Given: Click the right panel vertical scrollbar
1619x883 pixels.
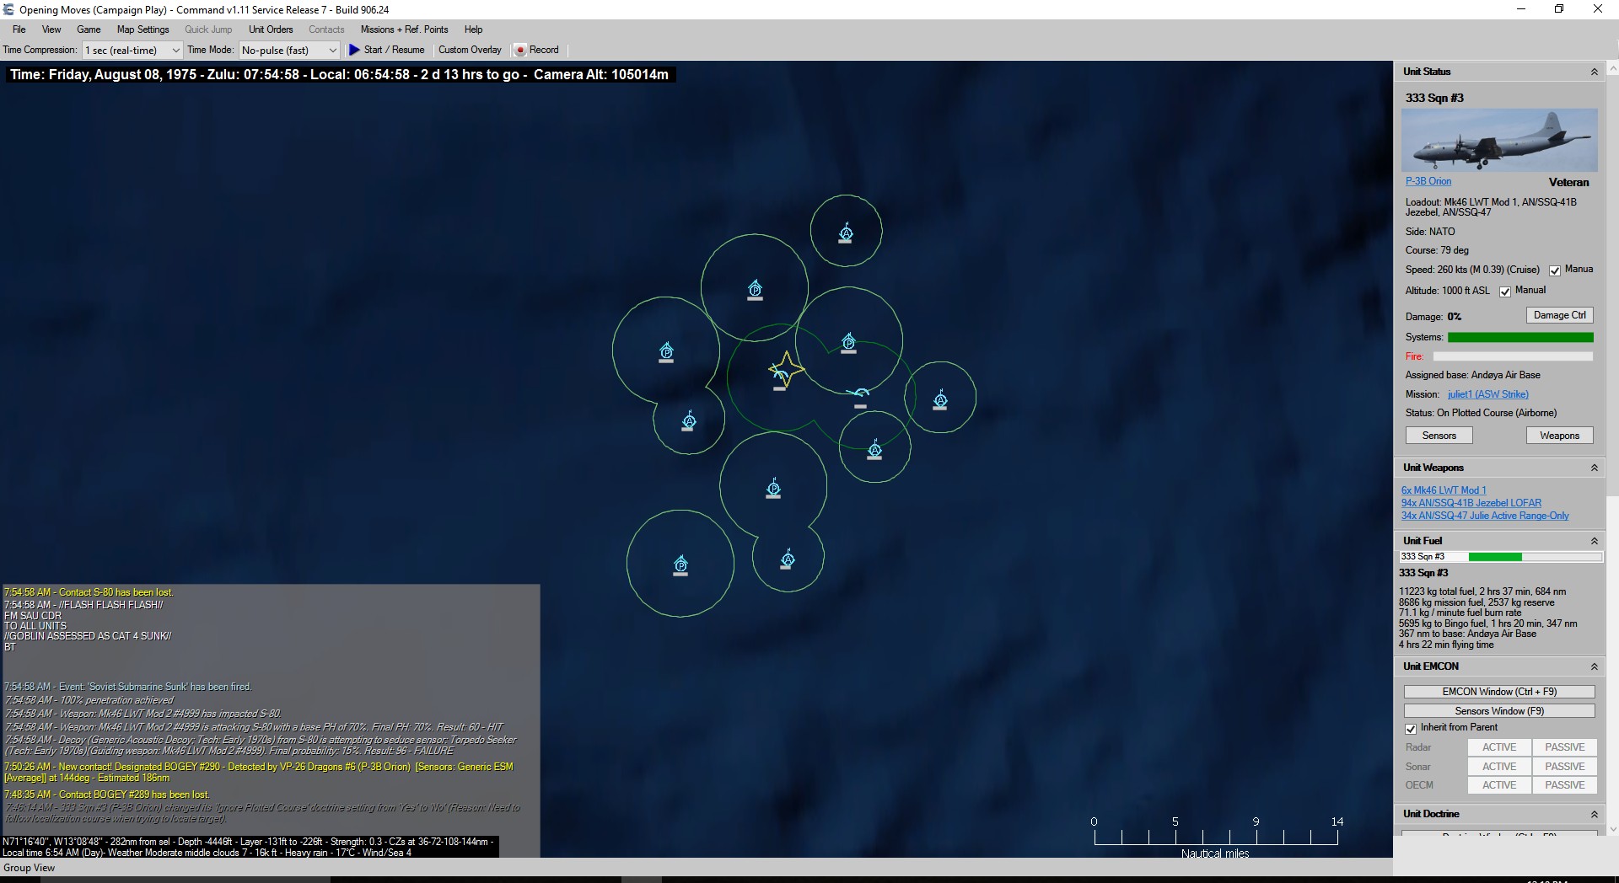Looking at the screenshot, I should point(1611,447).
